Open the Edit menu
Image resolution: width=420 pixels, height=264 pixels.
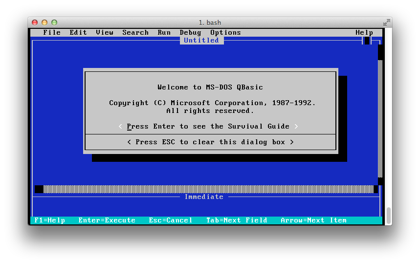point(78,32)
